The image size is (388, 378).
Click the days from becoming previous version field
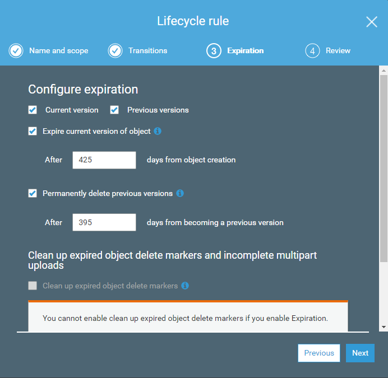point(104,222)
